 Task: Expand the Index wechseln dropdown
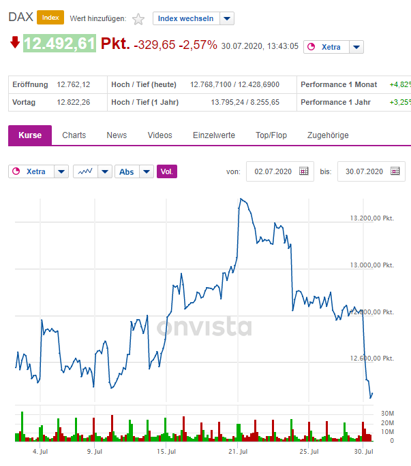click(x=228, y=18)
